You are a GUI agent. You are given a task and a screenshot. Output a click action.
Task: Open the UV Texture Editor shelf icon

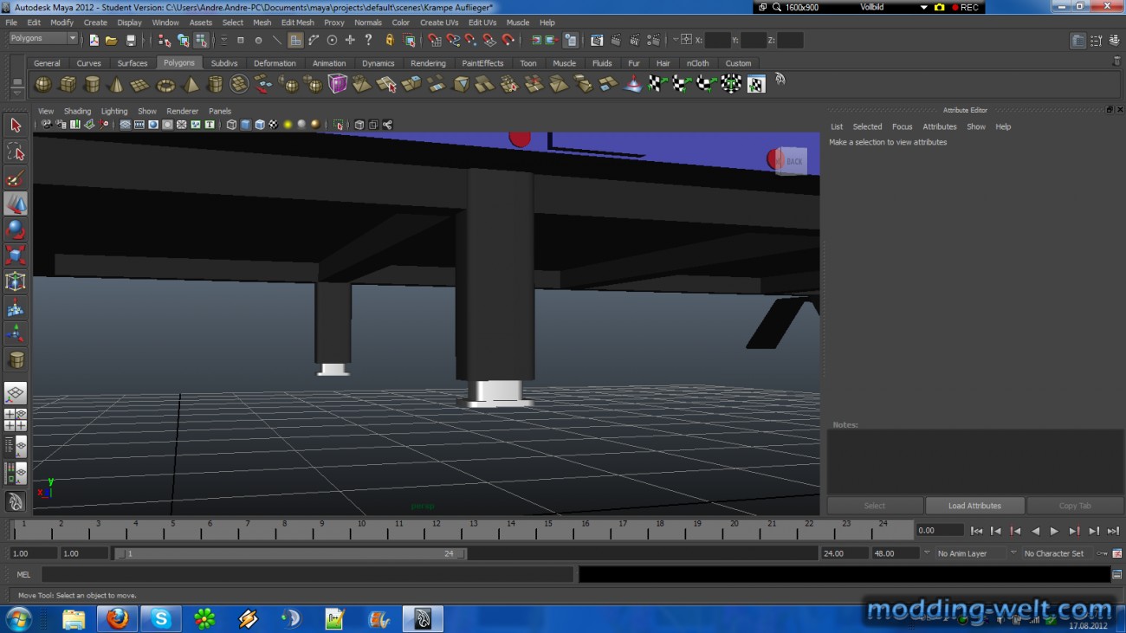tap(756, 84)
